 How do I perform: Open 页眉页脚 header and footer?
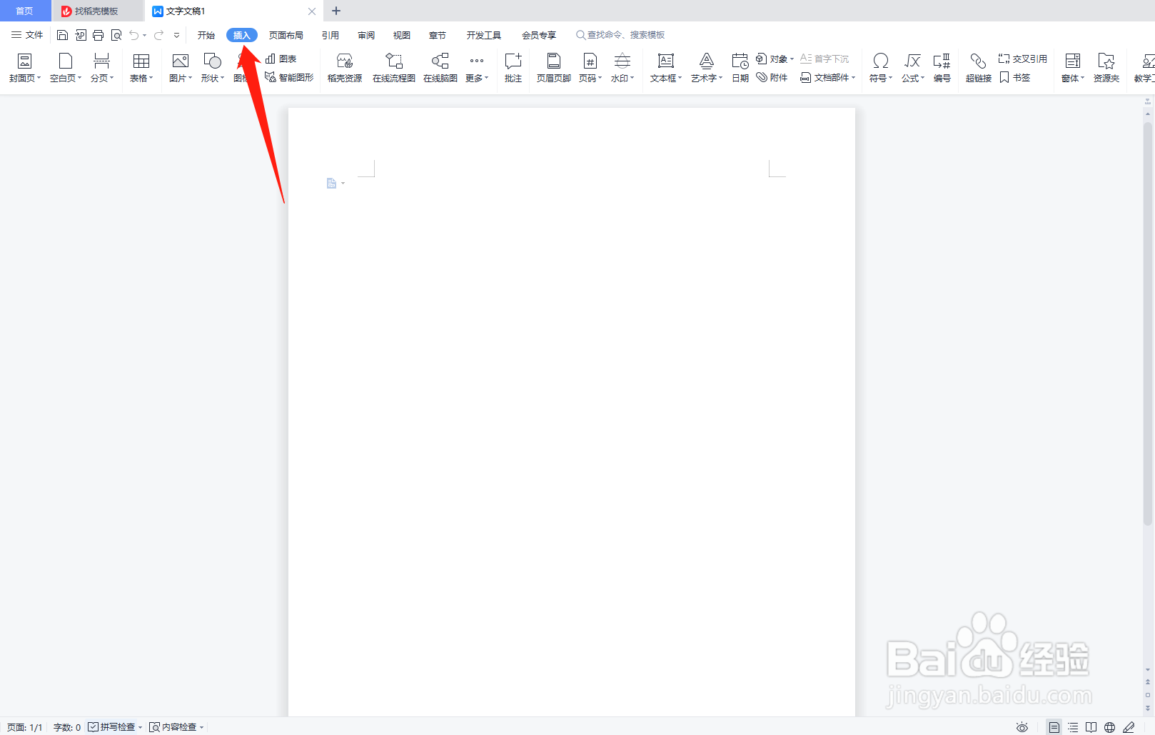554,68
